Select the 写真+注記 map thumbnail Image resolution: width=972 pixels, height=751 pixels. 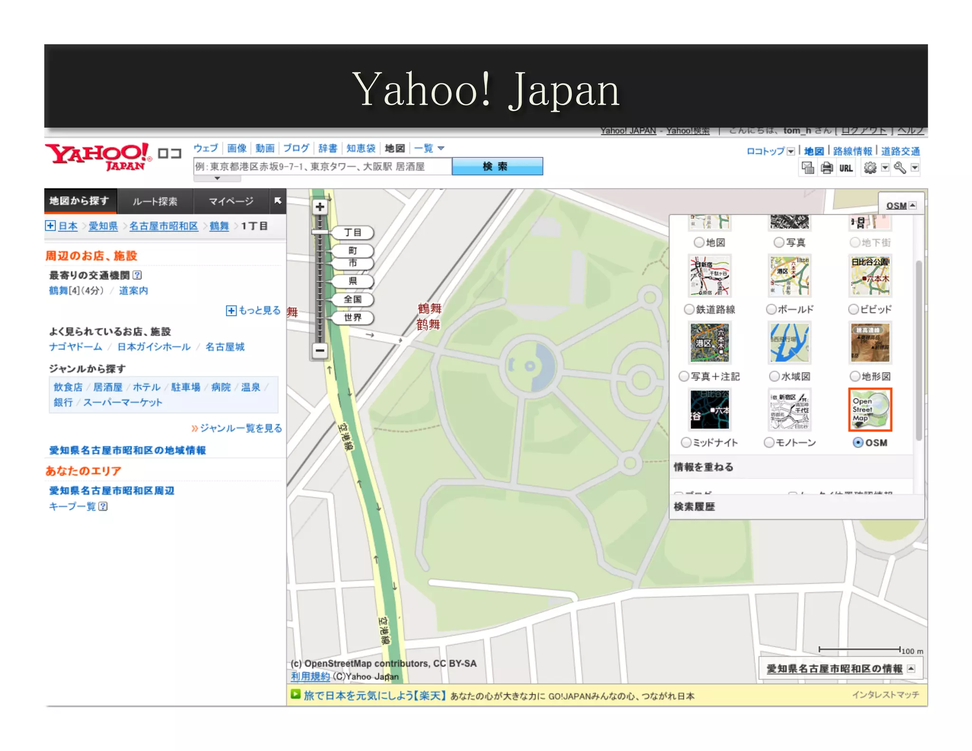[710, 343]
